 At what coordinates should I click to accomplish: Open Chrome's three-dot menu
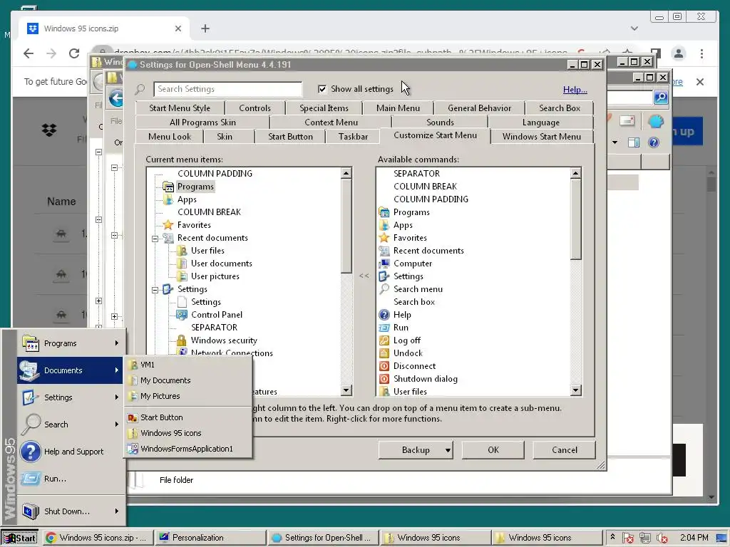pyautogui.click(x=701, y=53)
